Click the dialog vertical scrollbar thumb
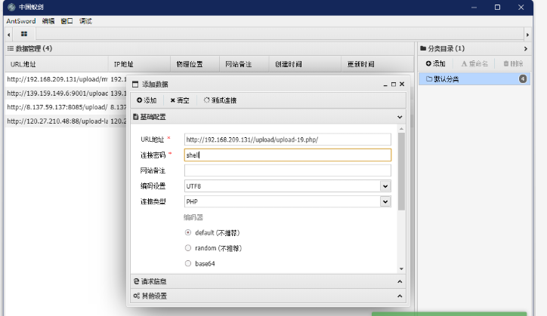The width and height of the screenshot is (547, 316). pyautogui.click(x=401, y=171)
